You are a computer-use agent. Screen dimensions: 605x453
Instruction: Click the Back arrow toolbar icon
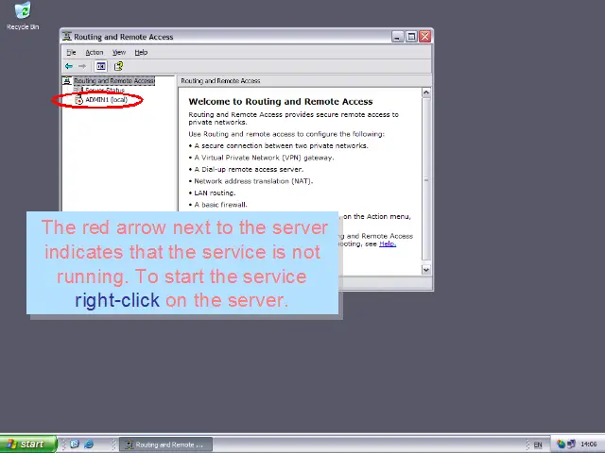68,66
